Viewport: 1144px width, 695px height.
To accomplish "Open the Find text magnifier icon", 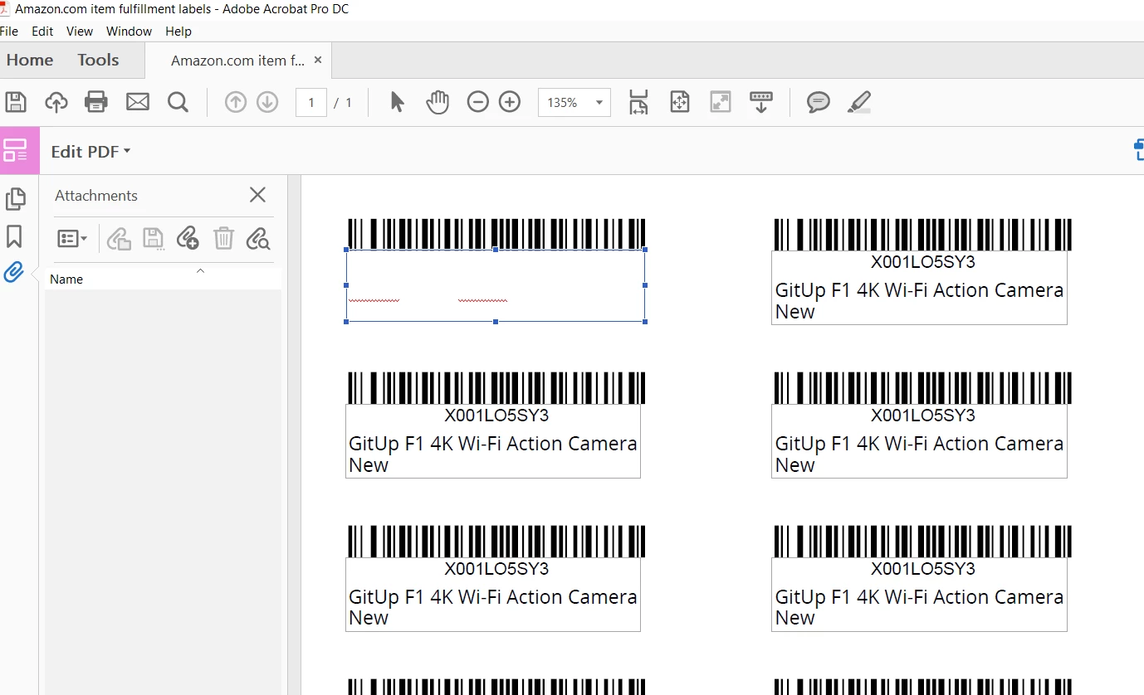I will coord(178,102).
